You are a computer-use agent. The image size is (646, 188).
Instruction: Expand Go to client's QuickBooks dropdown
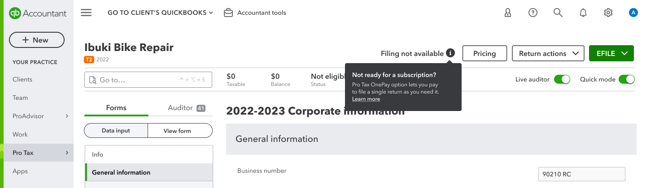click(x=160, y=13)
